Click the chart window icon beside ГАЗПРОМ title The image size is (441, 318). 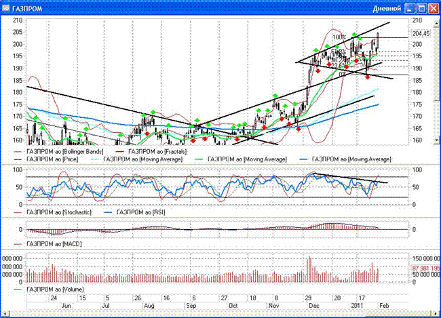[5, 8]
